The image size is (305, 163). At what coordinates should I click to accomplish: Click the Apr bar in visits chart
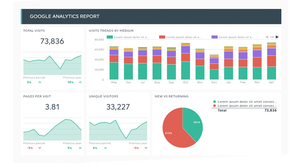point(271,61)
